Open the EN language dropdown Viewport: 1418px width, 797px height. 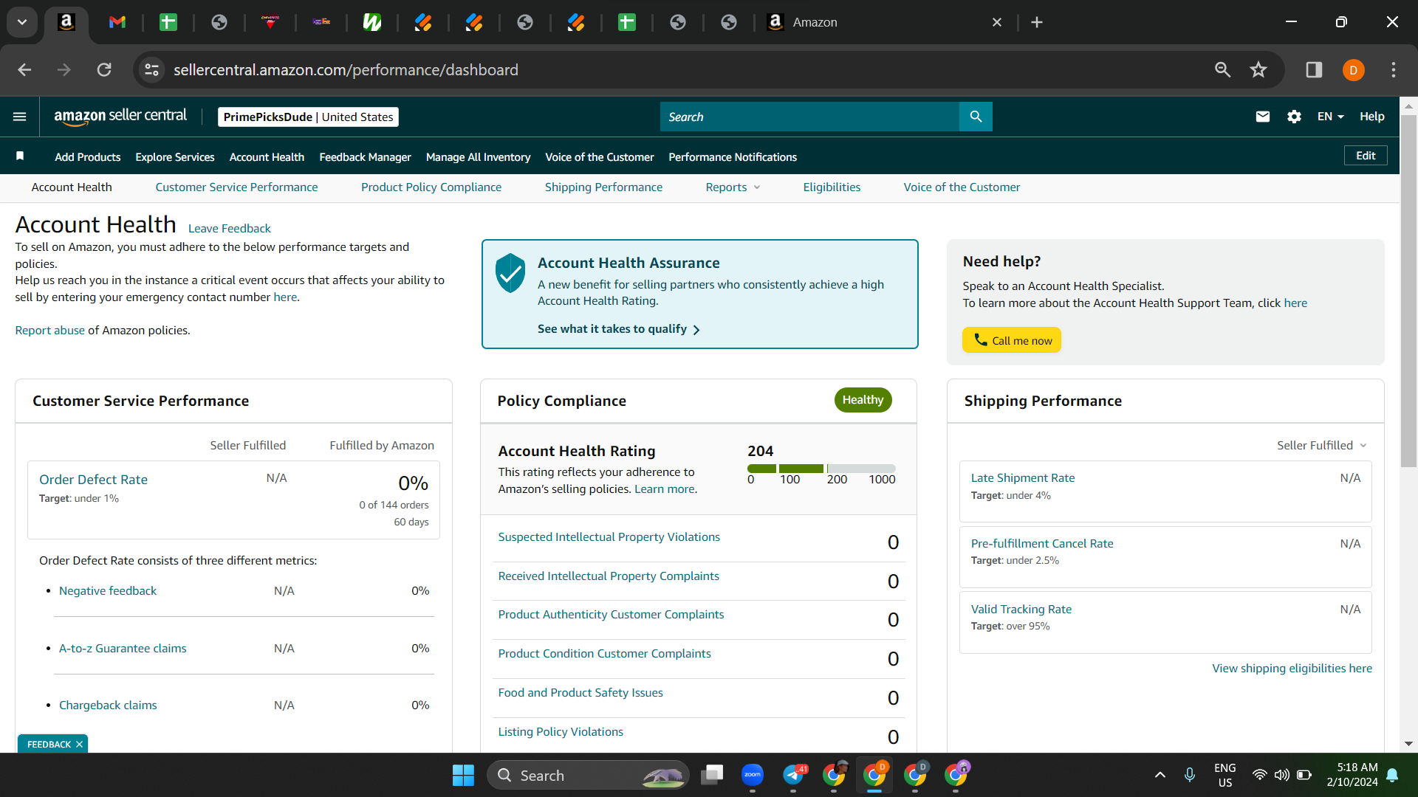(x=1330, y=117)
